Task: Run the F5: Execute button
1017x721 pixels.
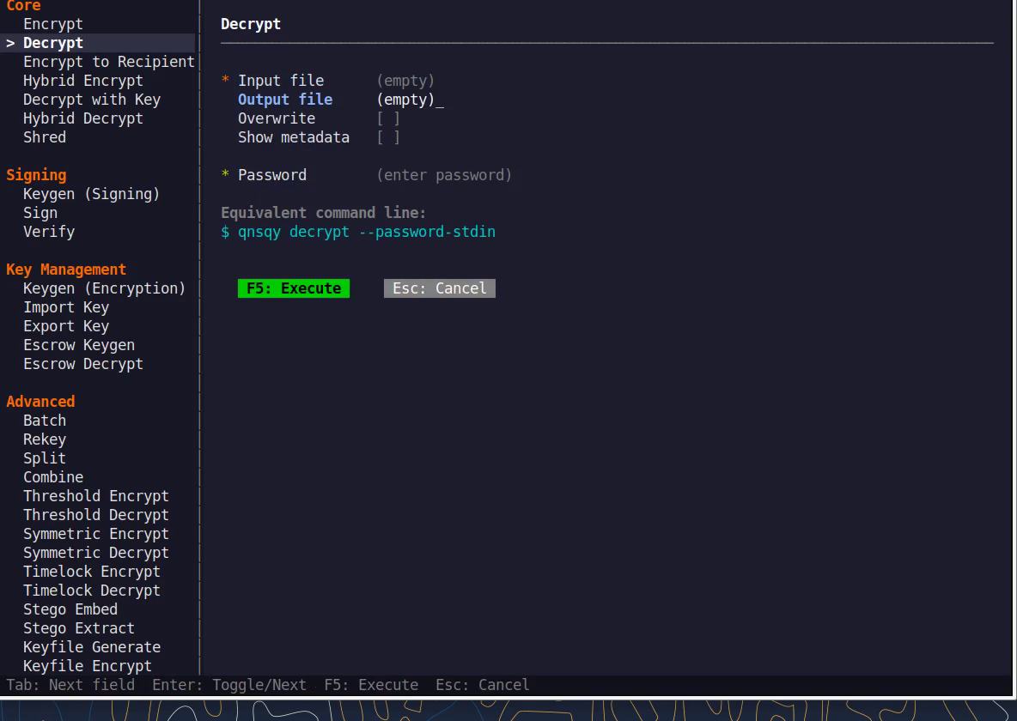Action: pyautogui.click(x=294, y=288)
